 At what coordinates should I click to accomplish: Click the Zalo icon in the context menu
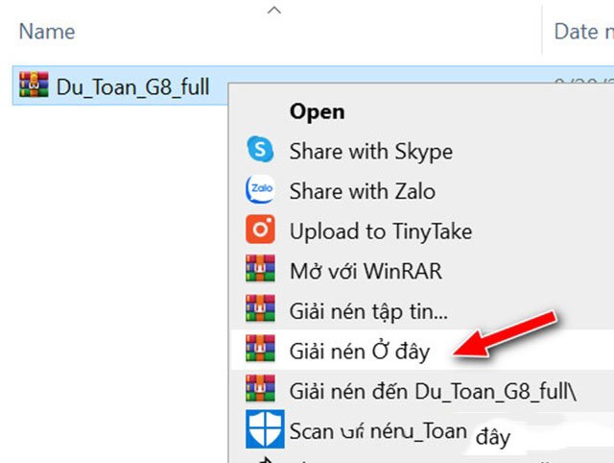click(260, 189)
